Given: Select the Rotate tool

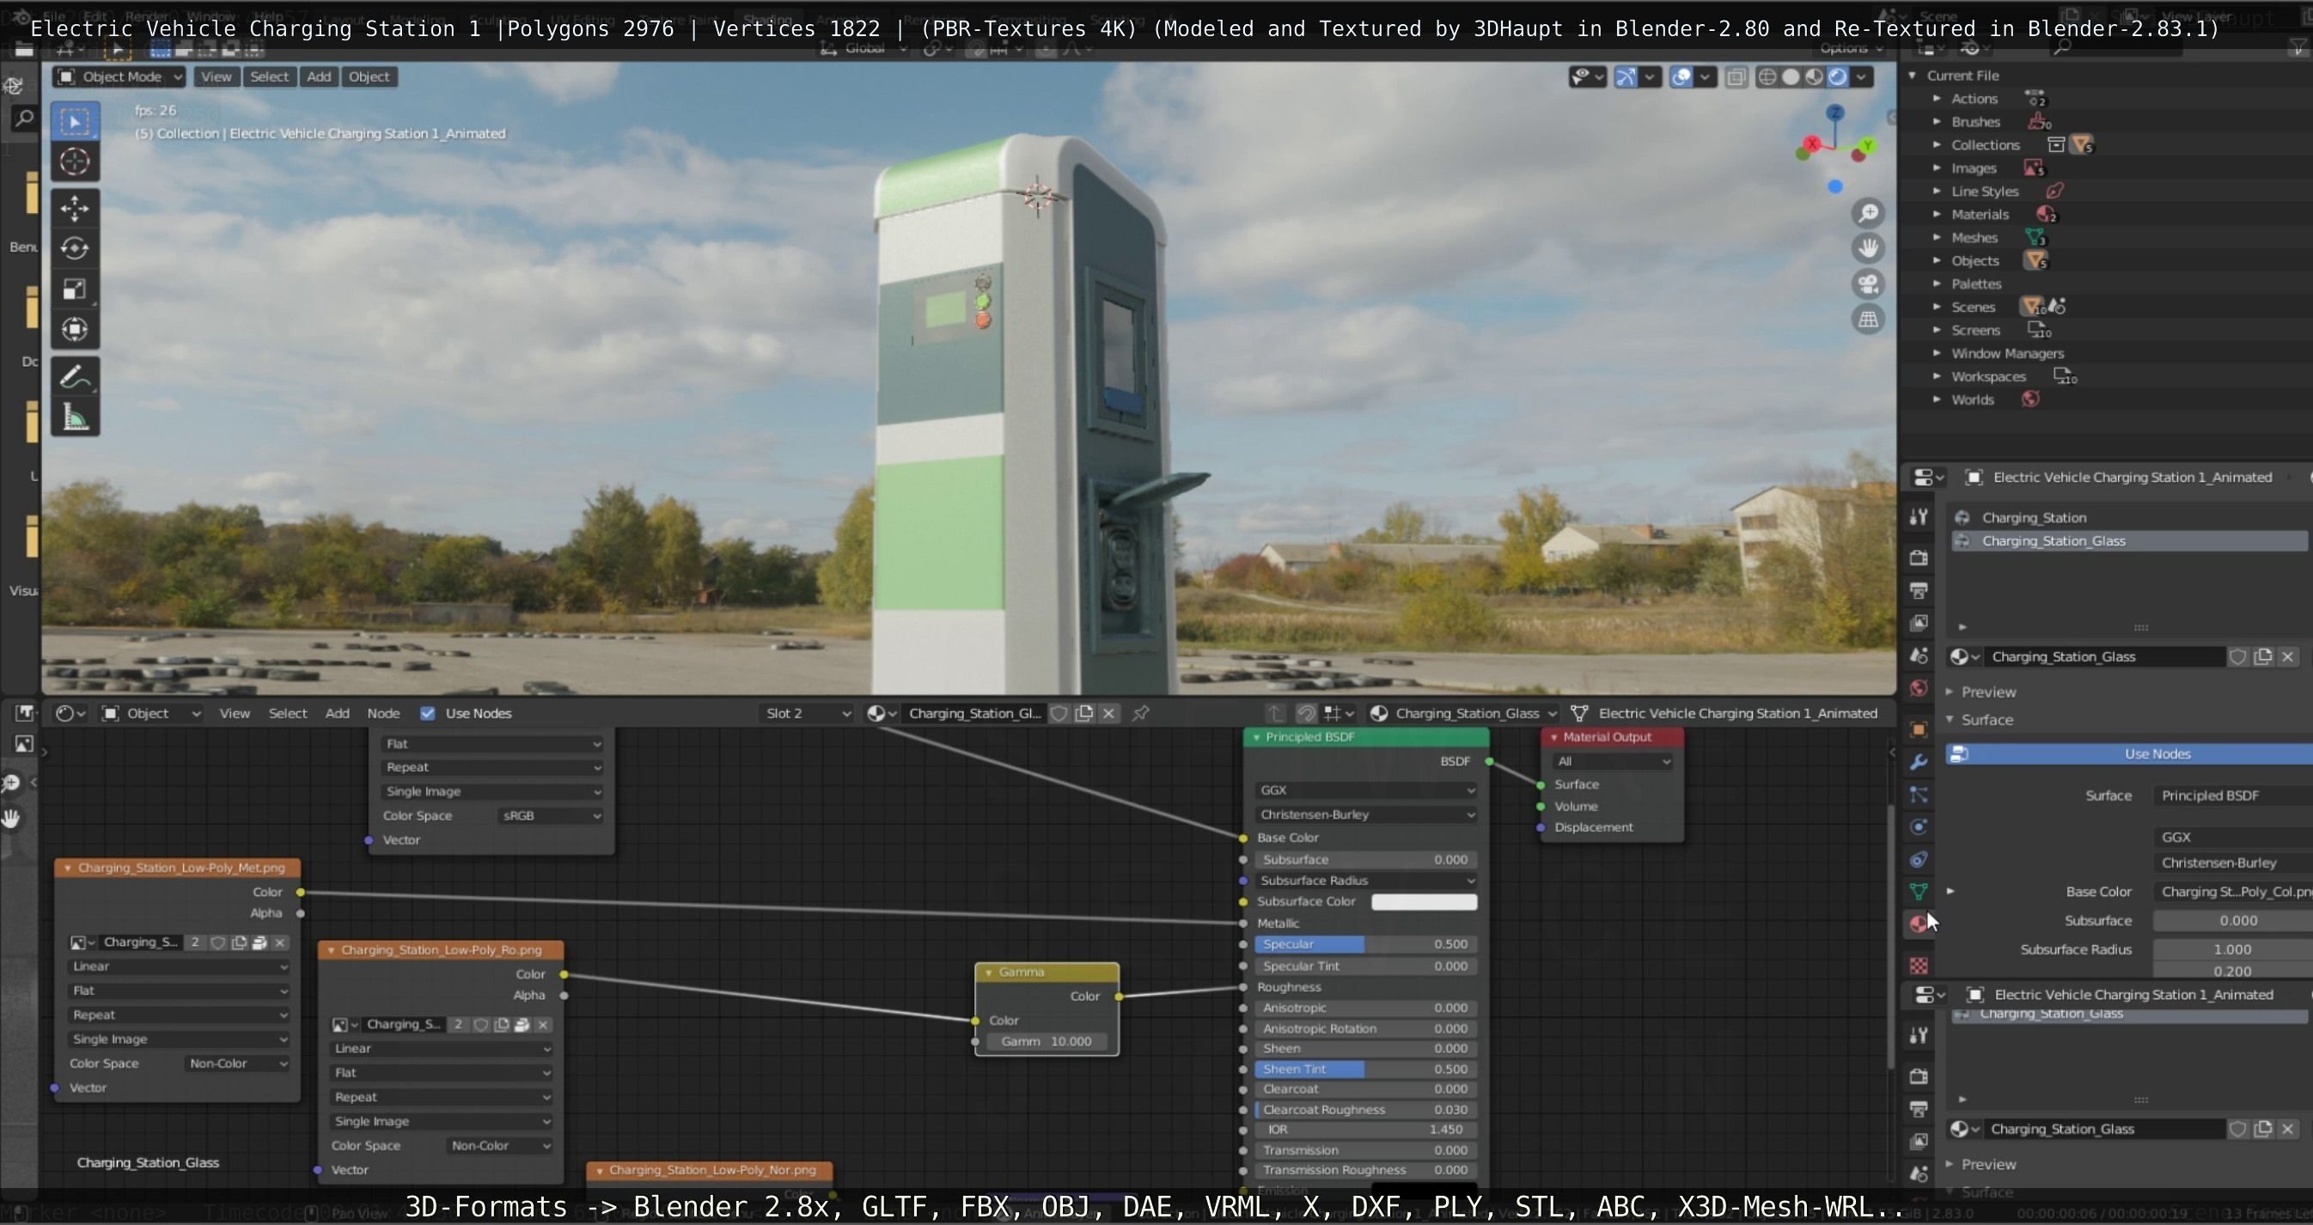Looking at the screenshot, I should (x=75, y=248).
